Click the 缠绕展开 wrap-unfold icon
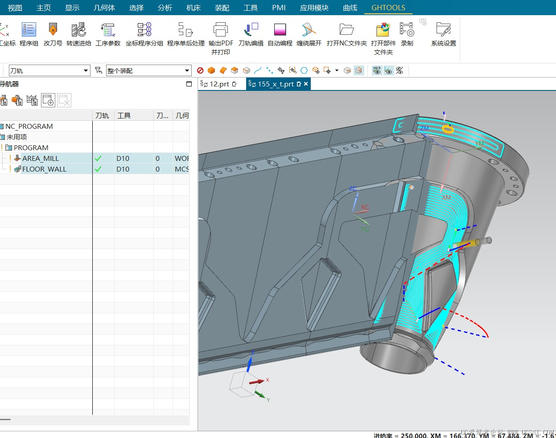Screen dimensions: 556x438 [x=309, y=30]
